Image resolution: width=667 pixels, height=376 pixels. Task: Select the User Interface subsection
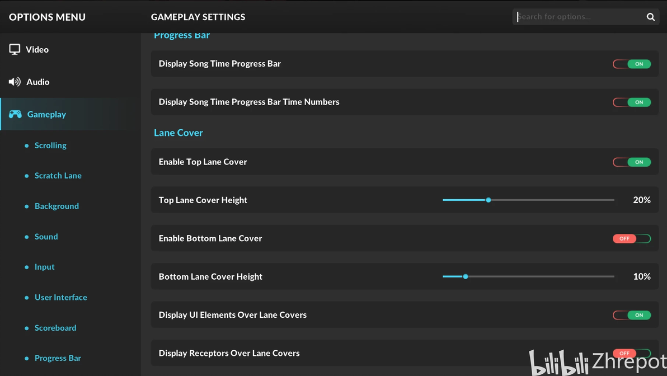60,298
